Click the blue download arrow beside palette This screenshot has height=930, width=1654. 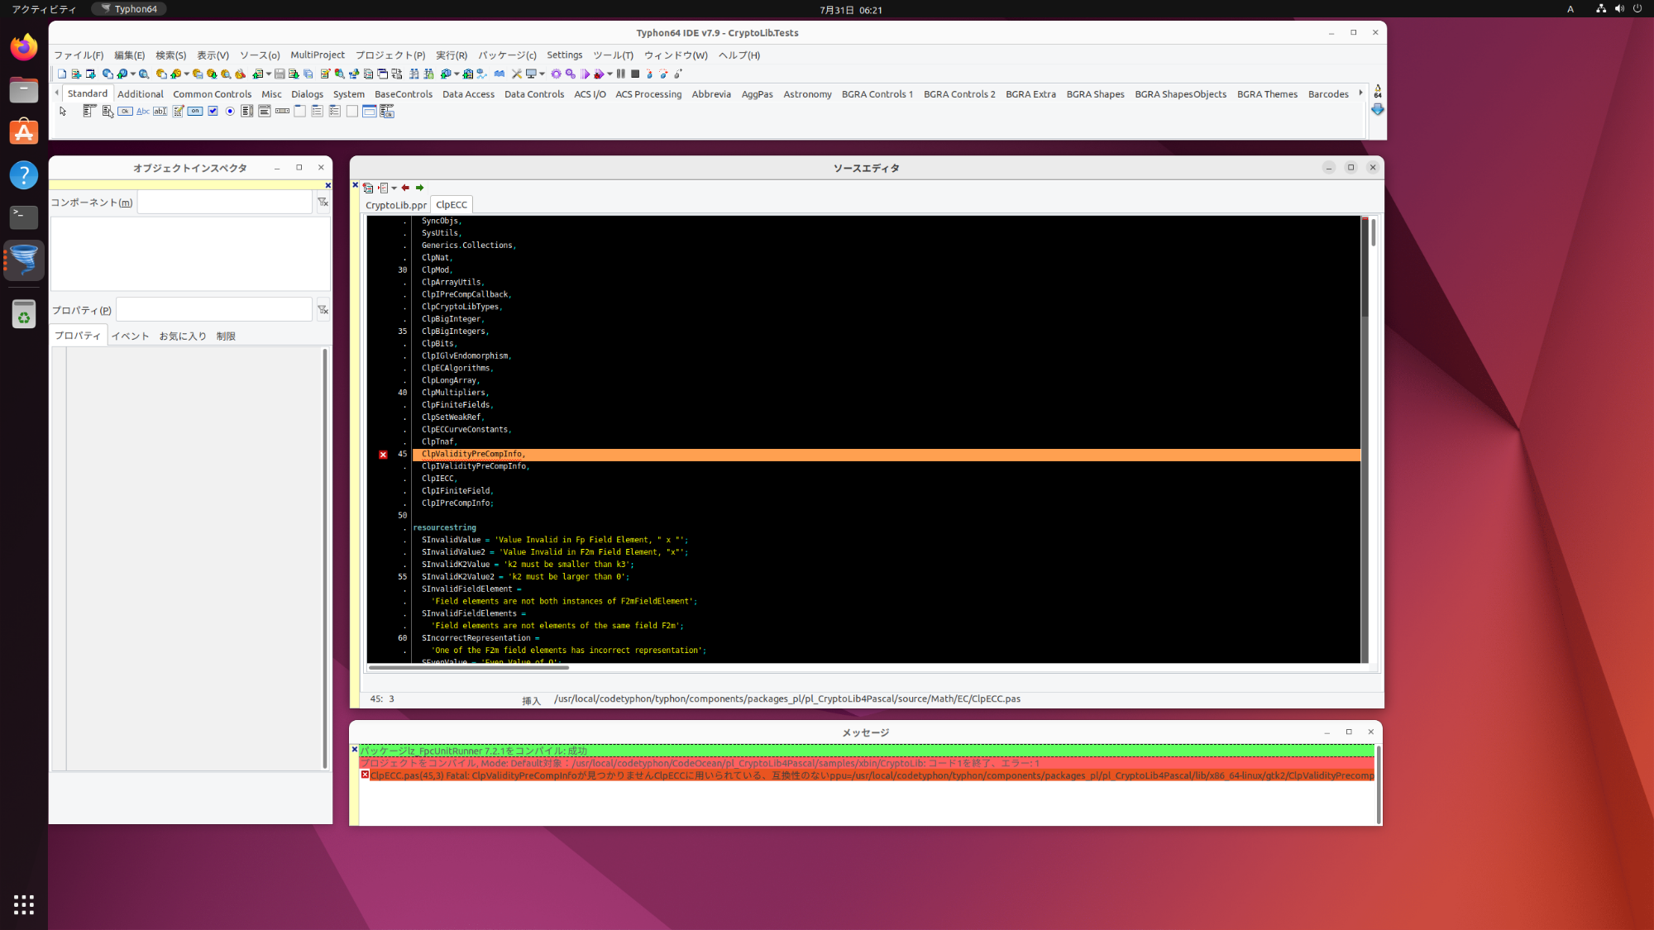(1378, 109)
